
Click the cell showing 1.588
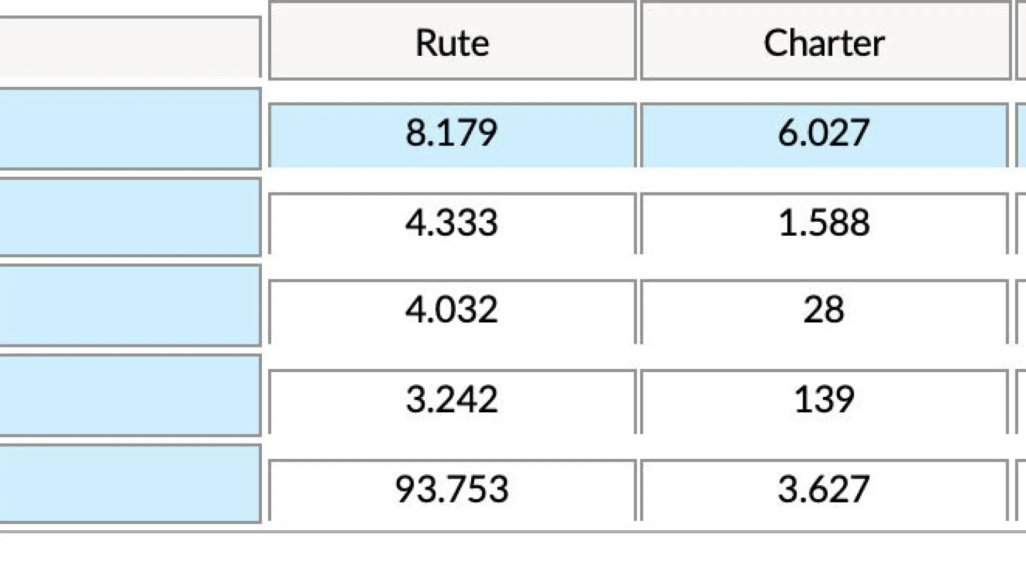click(x=824, y=223)
